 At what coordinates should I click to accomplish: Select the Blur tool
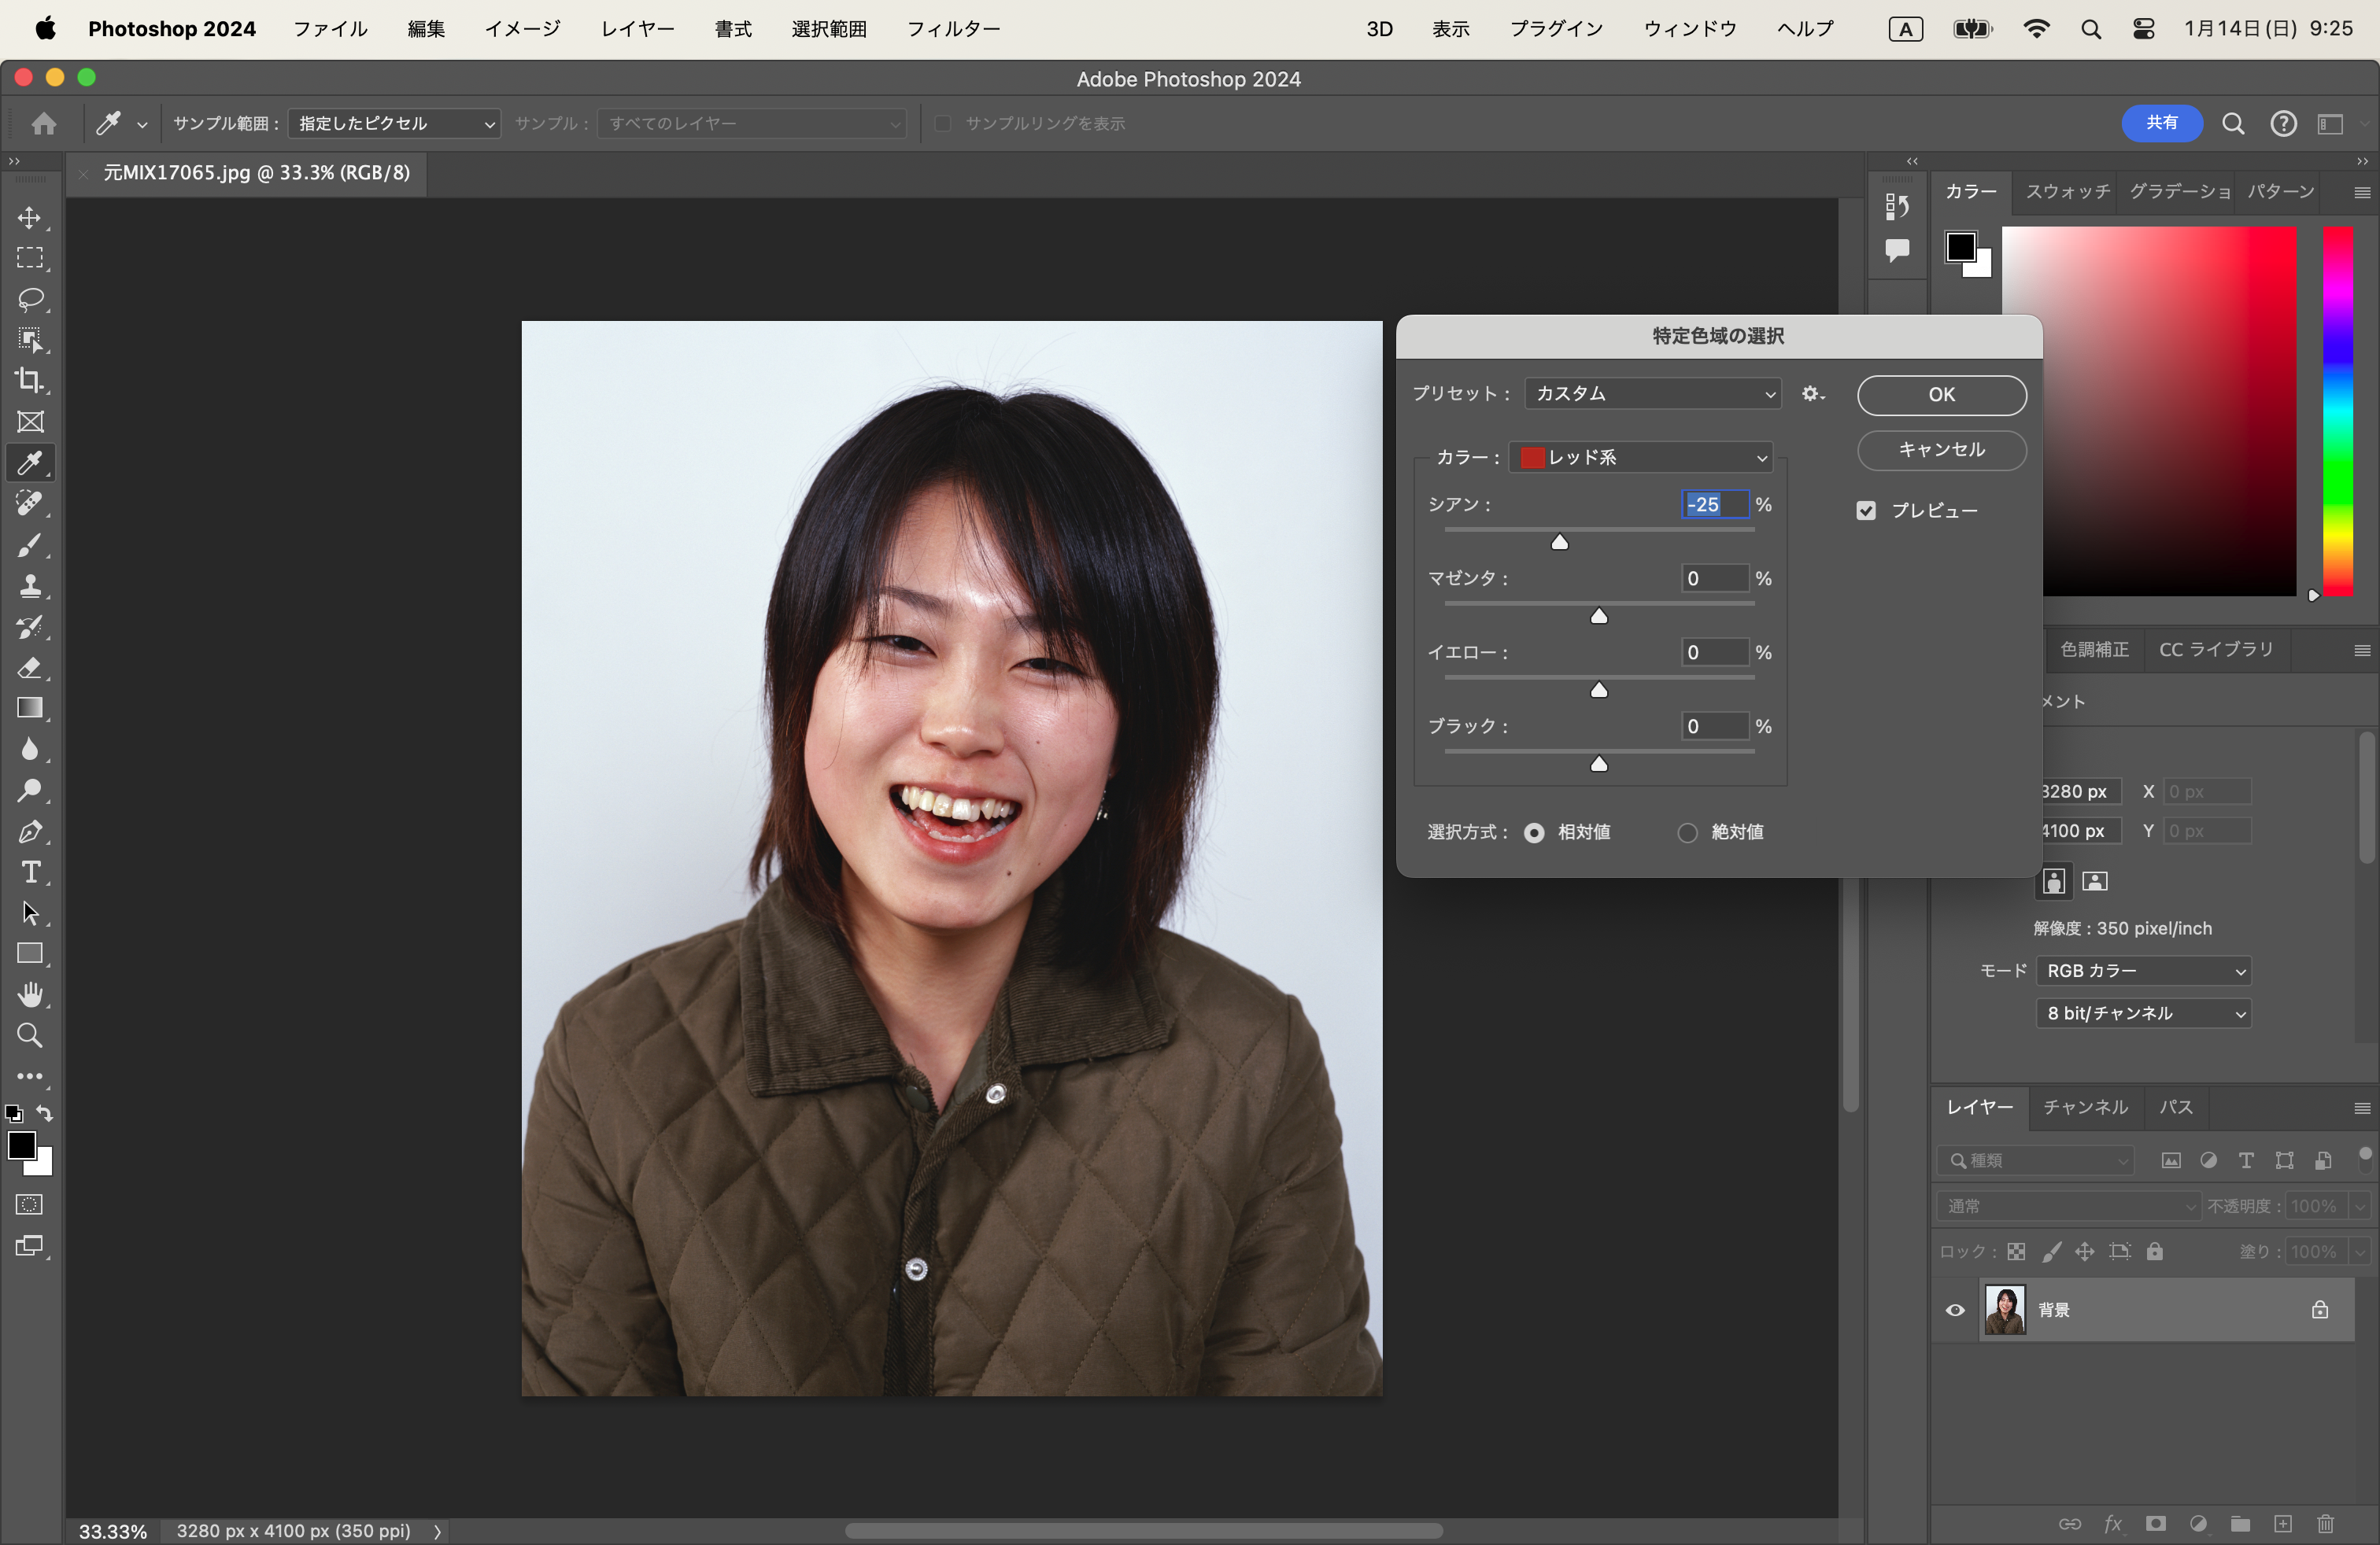click(x=30, y=750)
